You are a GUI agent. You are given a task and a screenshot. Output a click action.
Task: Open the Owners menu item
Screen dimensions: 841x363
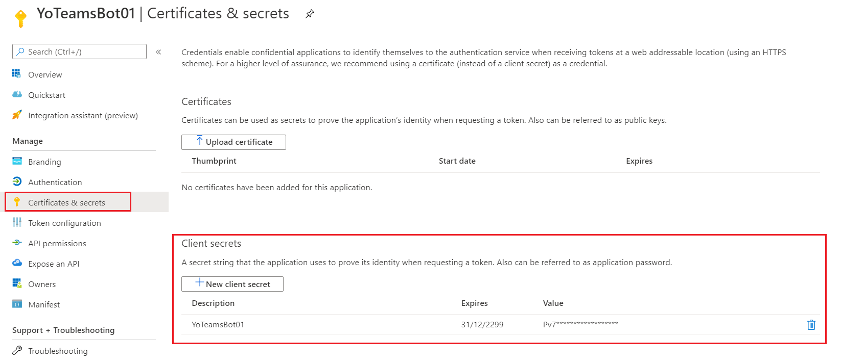[42, 284]
